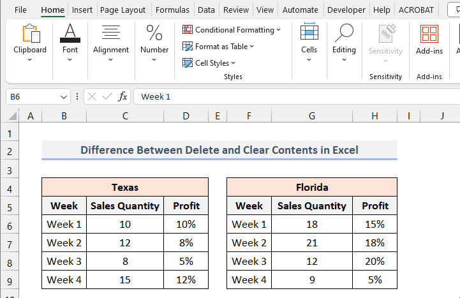460x298 pixels.
Task: Expand the Name Box dropdown arrow
Action: pyautogui.click(x=63, y=97)
